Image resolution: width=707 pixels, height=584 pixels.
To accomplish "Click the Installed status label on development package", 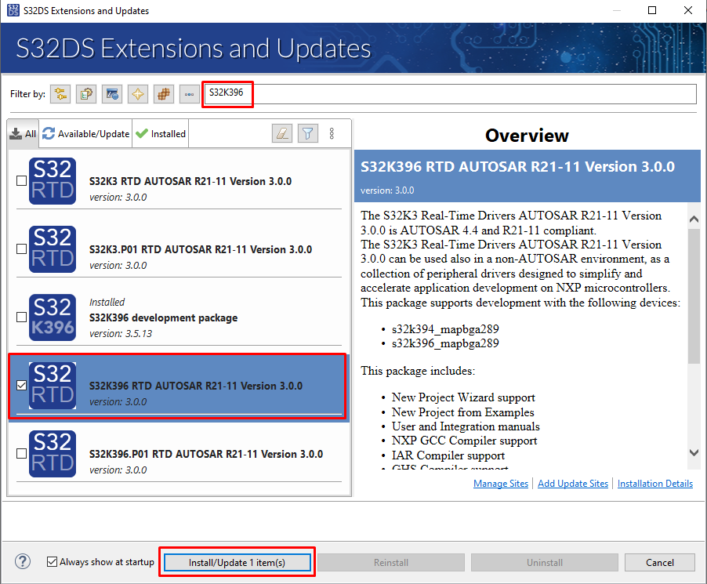I will [x=107, y=302].
